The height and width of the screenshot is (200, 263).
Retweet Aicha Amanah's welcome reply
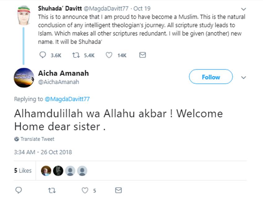click(52, 190)
